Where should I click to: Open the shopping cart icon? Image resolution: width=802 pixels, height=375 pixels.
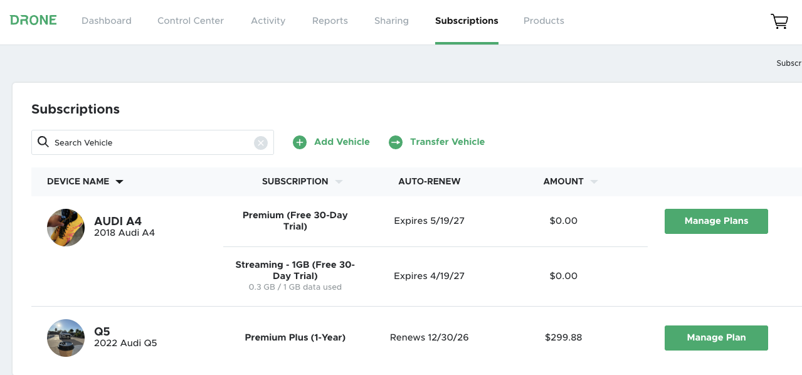click(x=779, y=21)
